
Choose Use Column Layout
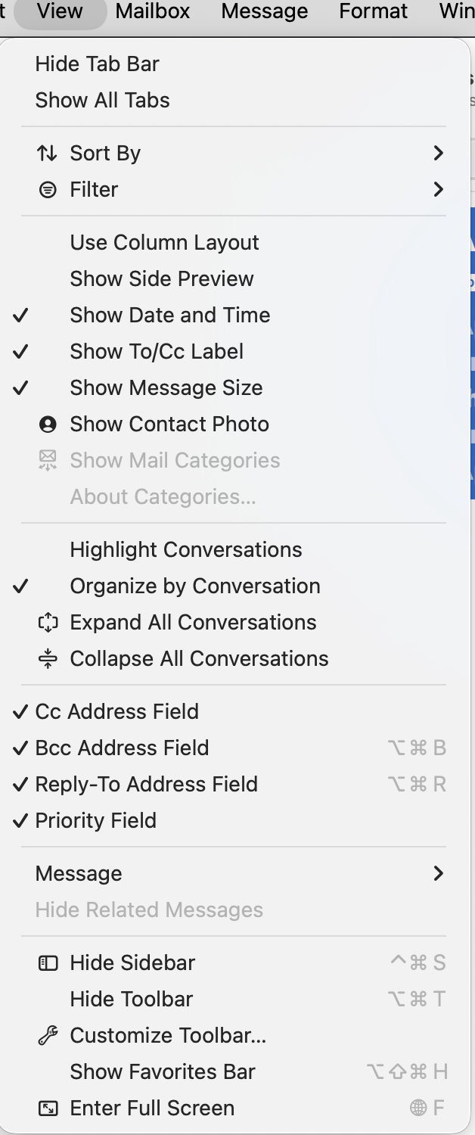[164, 242]
